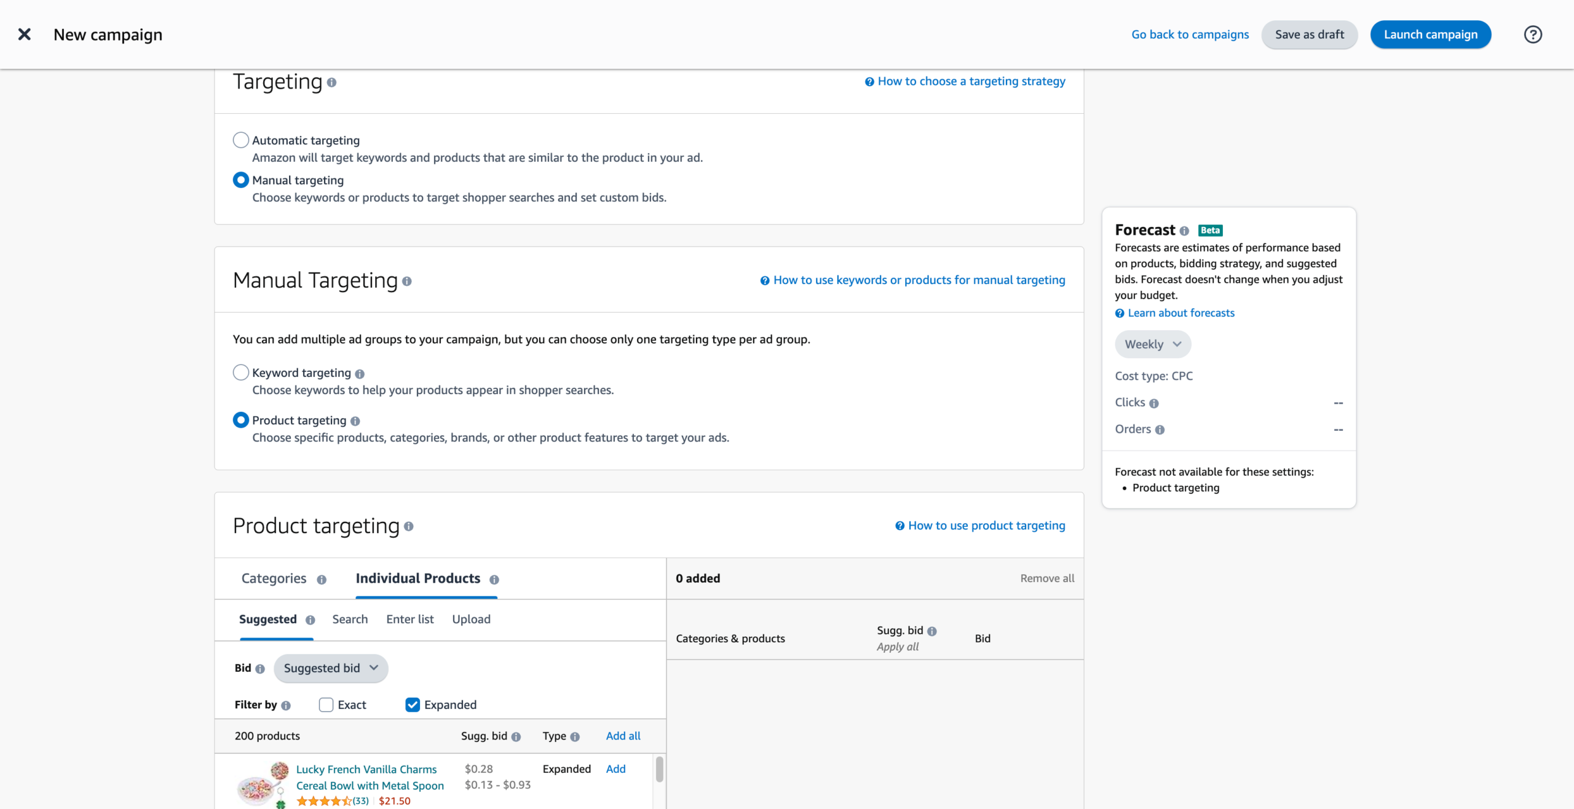This screenshot has width=1574, height=809.
Task: Switch to the Categories tab
Action: [274, 578]
